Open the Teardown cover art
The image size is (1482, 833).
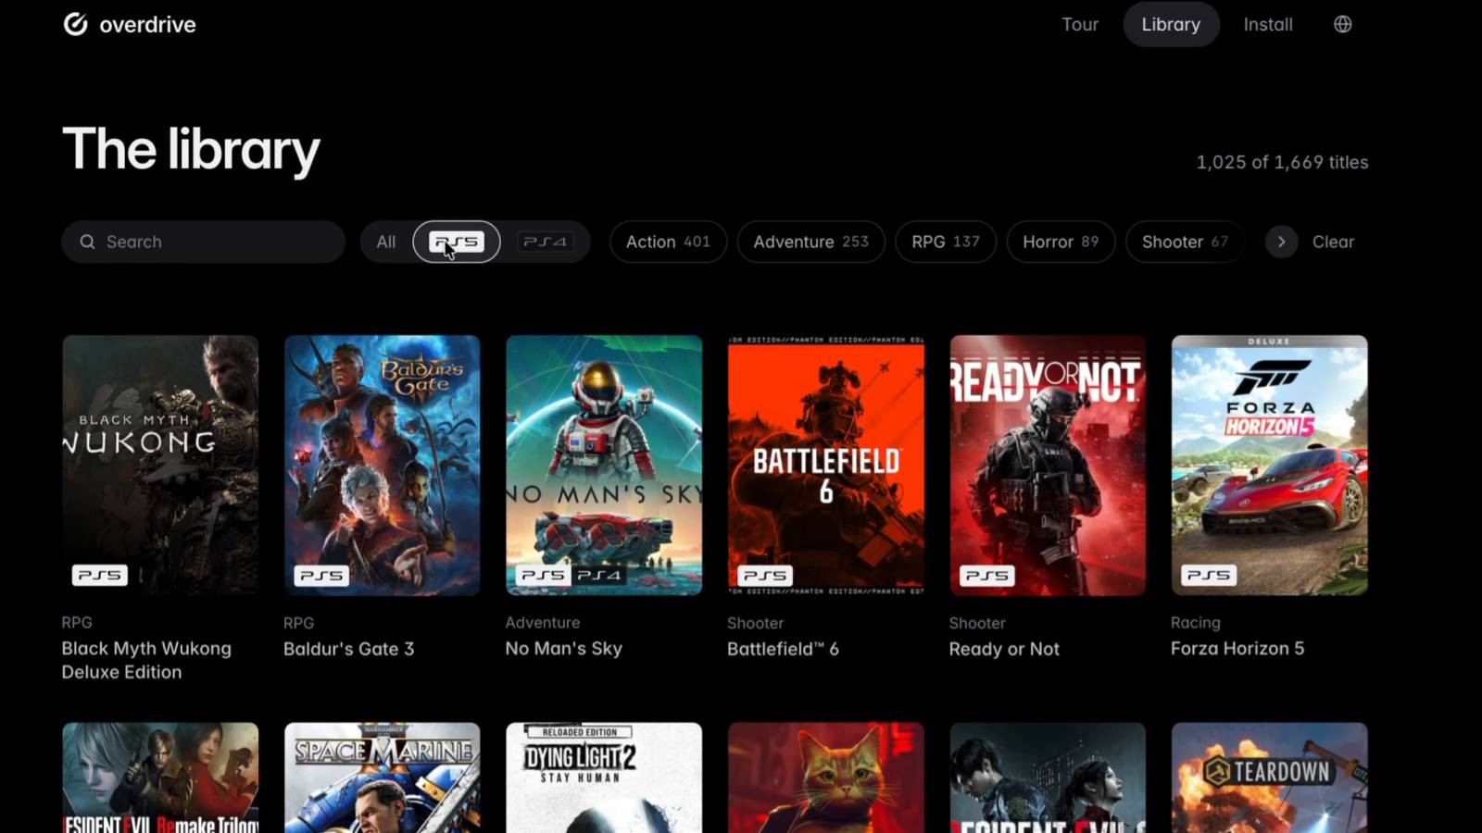coord(1269,777)
